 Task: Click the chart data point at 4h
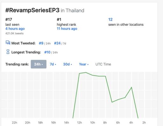(x=131, y=87)
